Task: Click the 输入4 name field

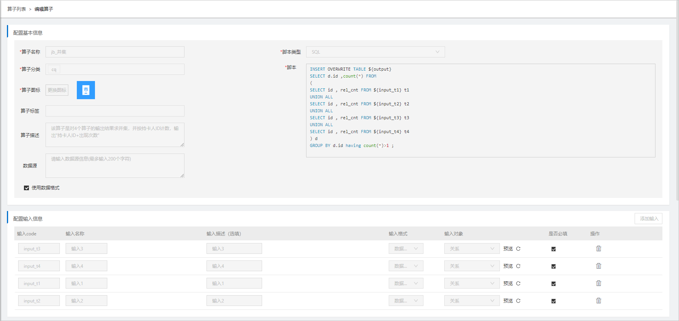Action: click(86, 266)
